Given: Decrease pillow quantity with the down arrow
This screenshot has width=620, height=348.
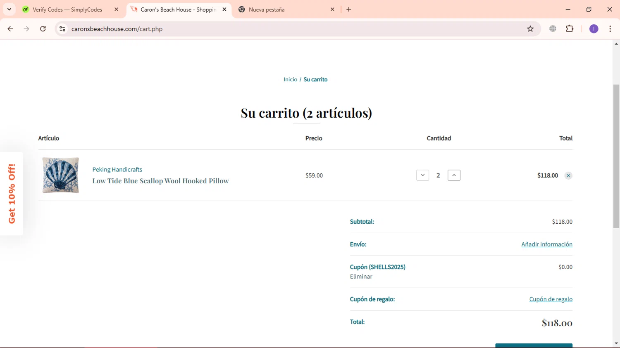Looking at the screenshot, I should (x=422, y=175).
